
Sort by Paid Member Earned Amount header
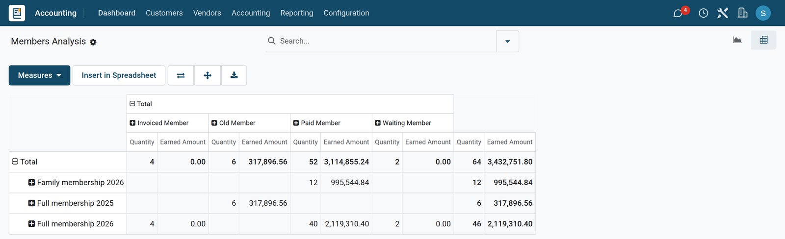click(346, 142)
